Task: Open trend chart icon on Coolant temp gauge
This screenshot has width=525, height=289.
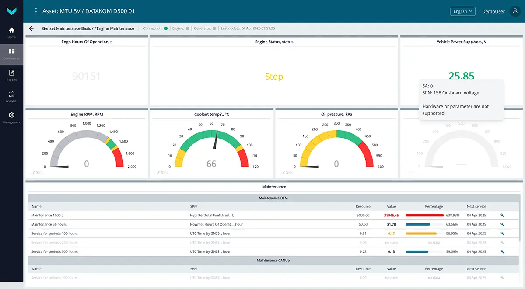Action: (x=161, y=173)
